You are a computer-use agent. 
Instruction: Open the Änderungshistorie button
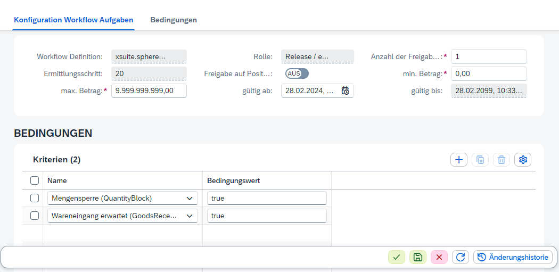click(x=513, y=257)
